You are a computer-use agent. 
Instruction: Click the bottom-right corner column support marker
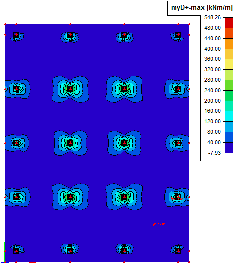178,251
